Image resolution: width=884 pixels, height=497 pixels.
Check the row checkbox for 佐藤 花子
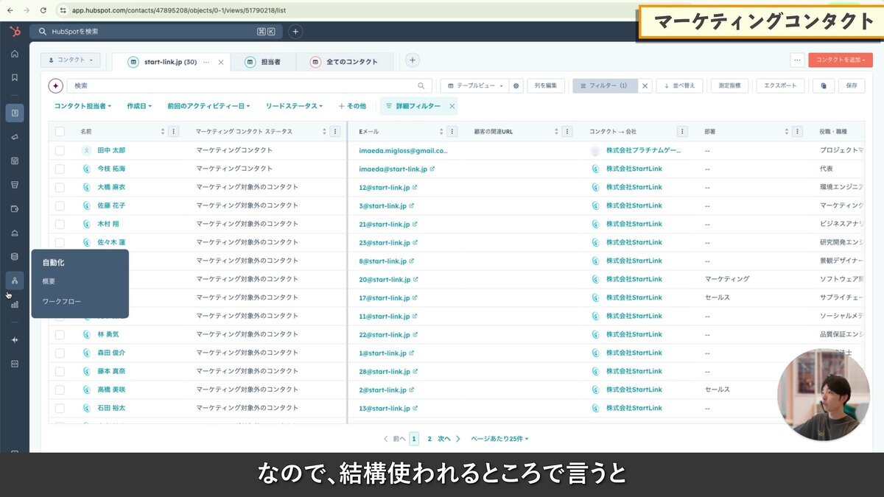click(60, 205)
